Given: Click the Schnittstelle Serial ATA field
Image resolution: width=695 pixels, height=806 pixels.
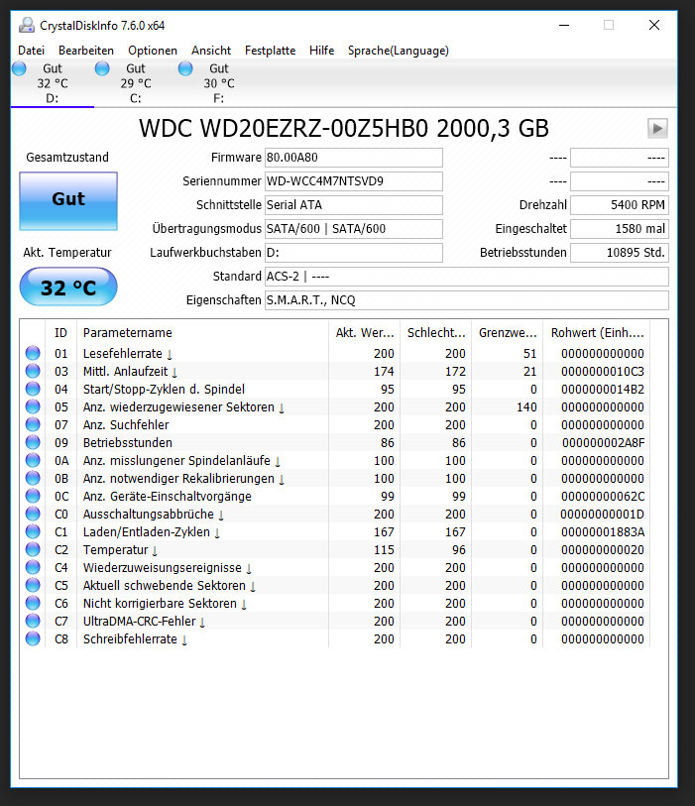Looking at the screenshot, I should (x=353, y=205).
